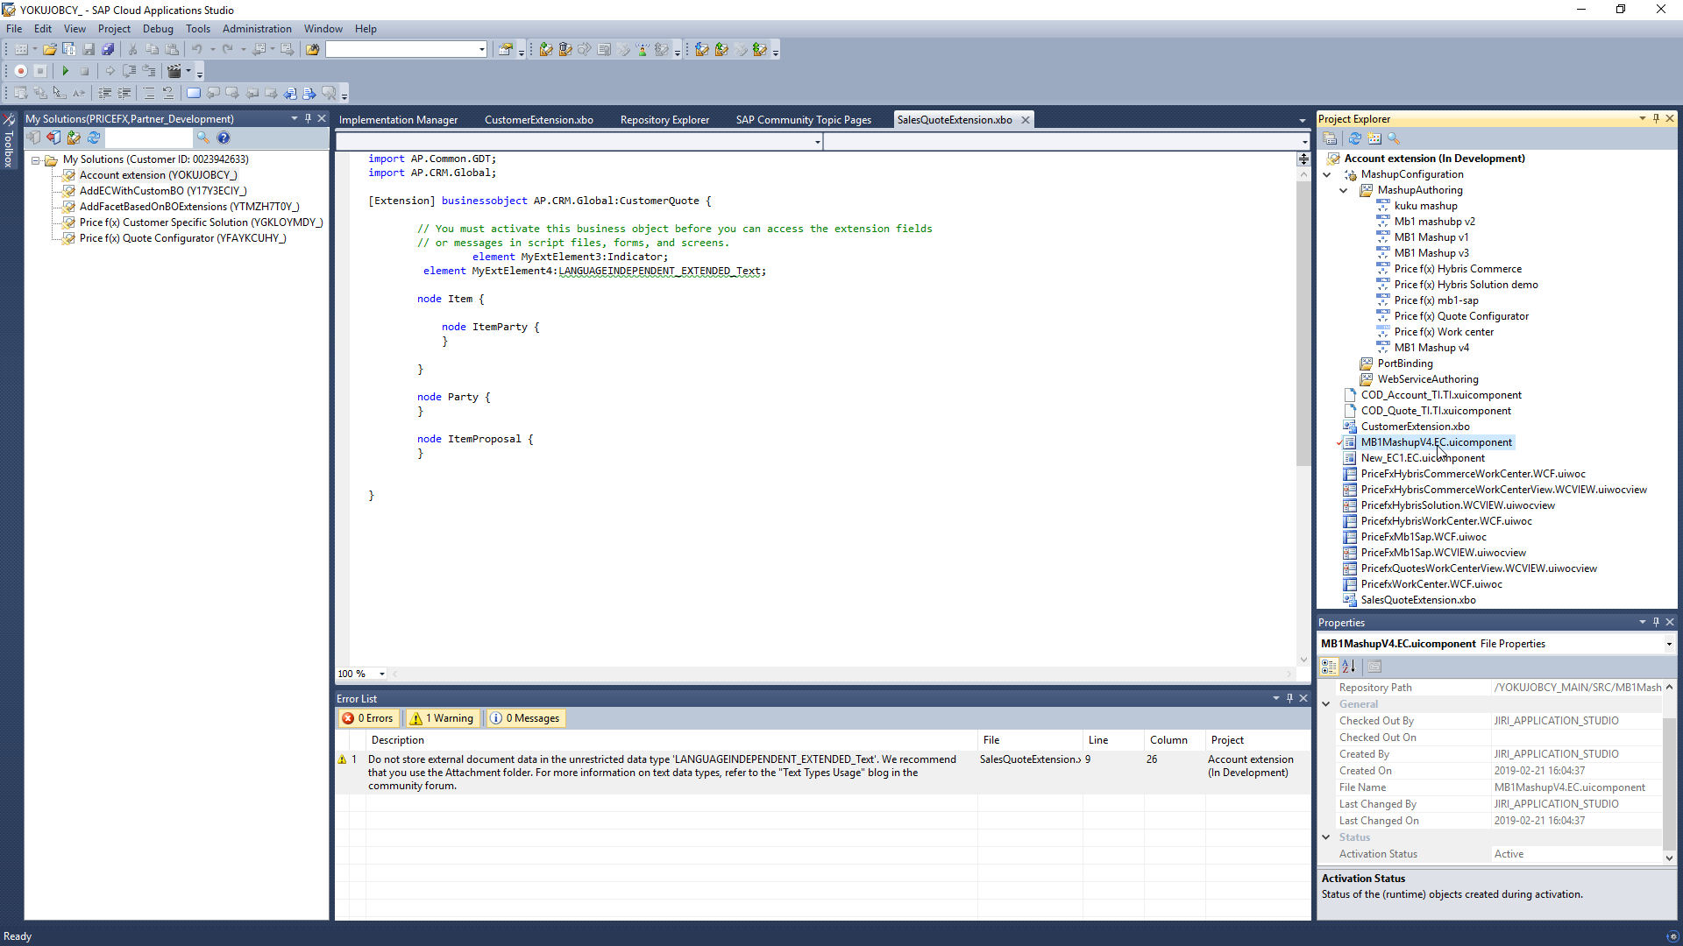Image resolution: width=1683 pixels, height=946 pixels.
Task: Click the Alphabetical sort icon in Properties
Action: click(1349, 667)
